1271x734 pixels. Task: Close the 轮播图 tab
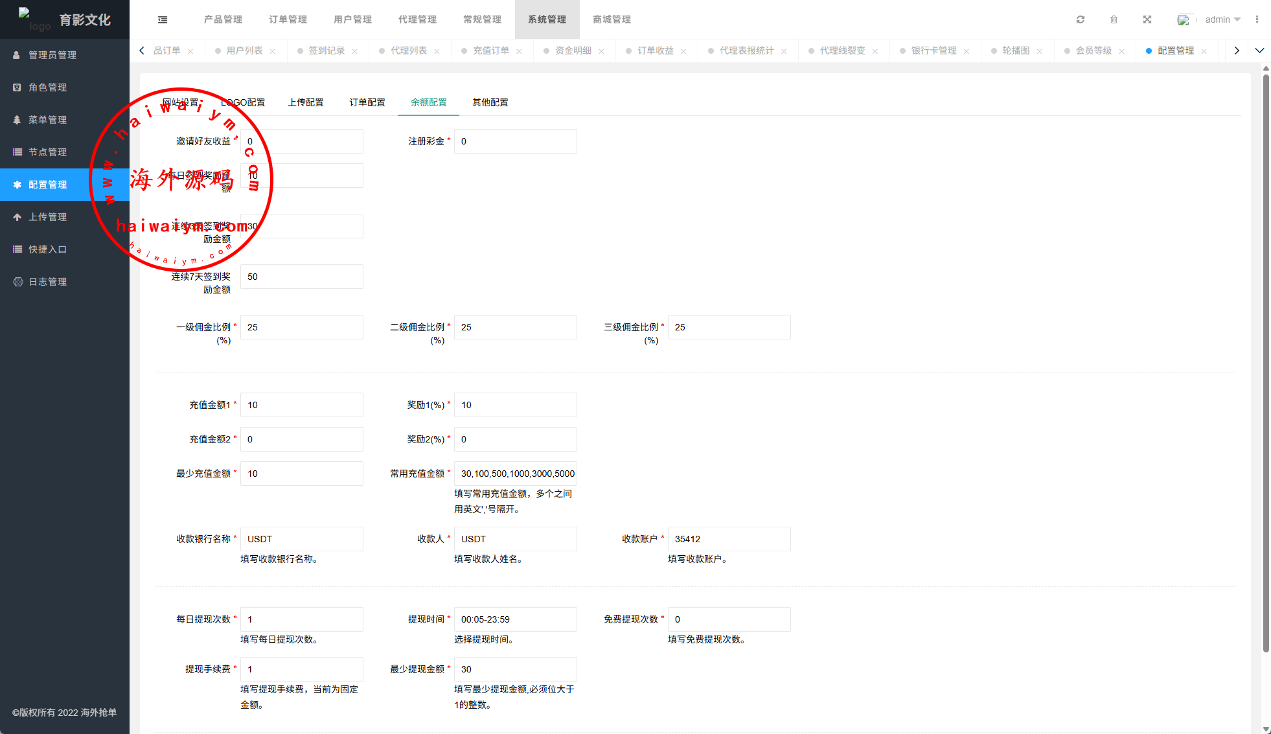pos(1039,51)
